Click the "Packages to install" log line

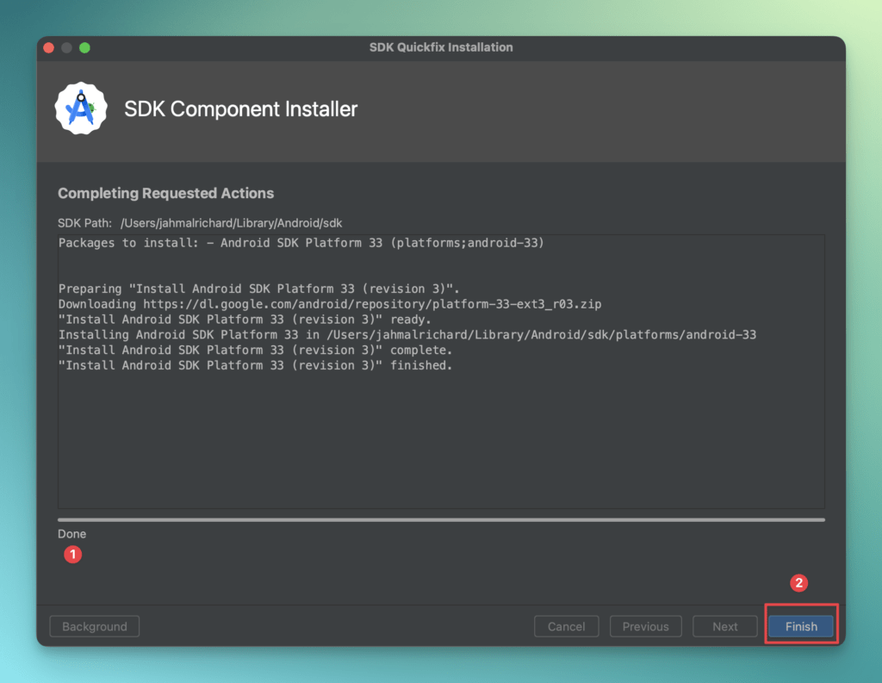click(301, 243)
